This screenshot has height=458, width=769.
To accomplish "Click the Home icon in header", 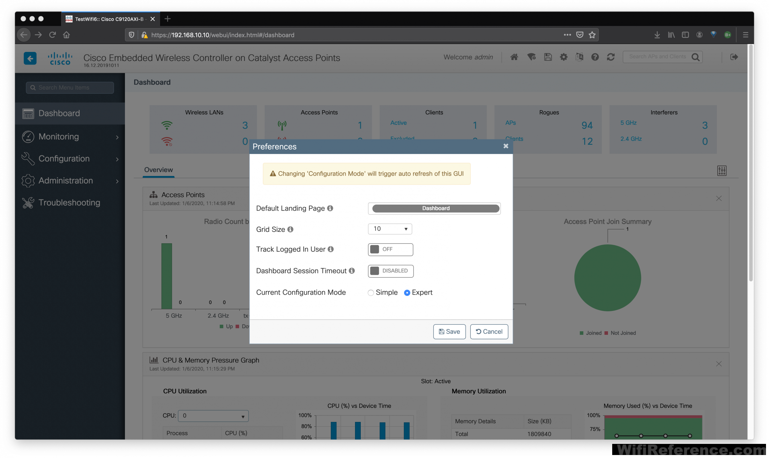I will coord(514,57).
